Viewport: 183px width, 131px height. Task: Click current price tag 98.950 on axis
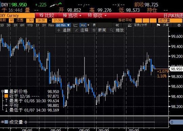[176, 69]
